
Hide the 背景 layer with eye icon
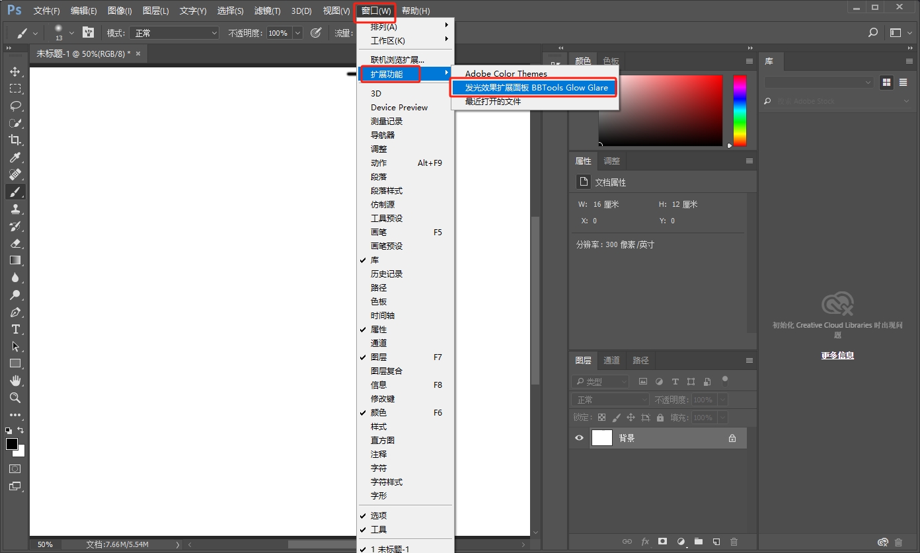coord(580,438)
